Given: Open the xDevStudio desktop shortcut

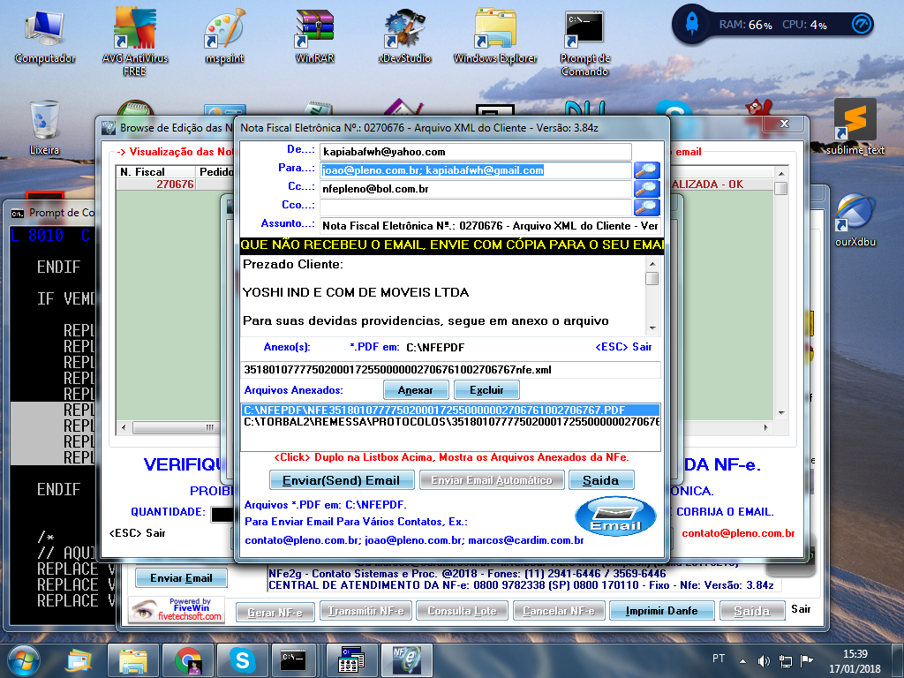Looking at the screenshot, I should (404, 37).
